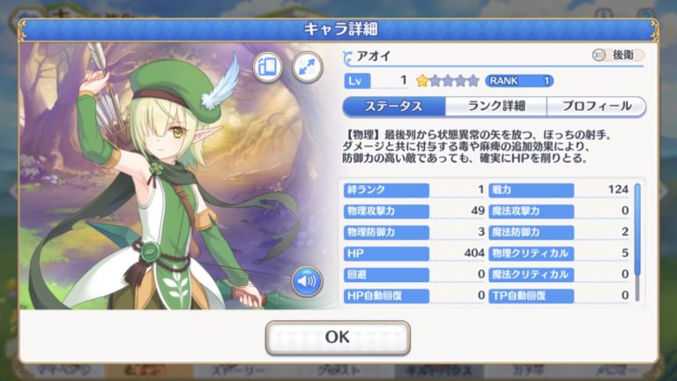Screen dimensions: 677x381
Task: Click the emblem beside アオイ name
Action: coord(347,57)
